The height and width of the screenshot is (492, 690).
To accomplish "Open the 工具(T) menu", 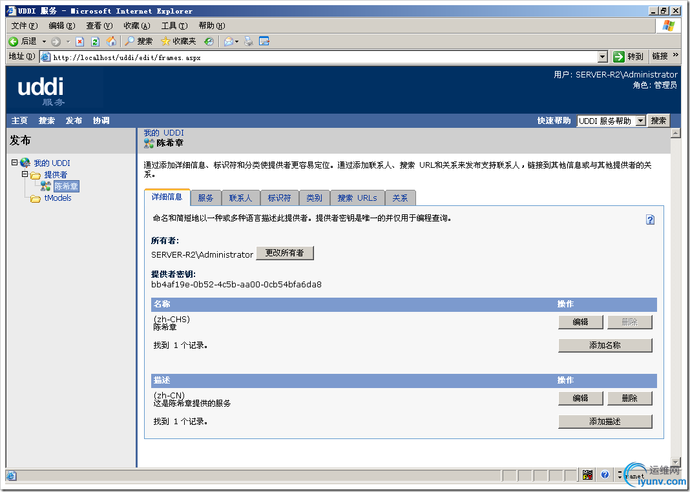I will pos(174,25).
